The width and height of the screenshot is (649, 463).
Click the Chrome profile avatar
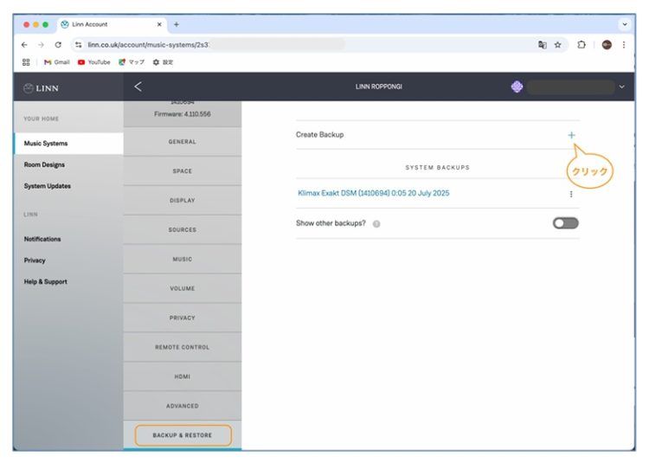pyautogui.click(x=607, y=45)
